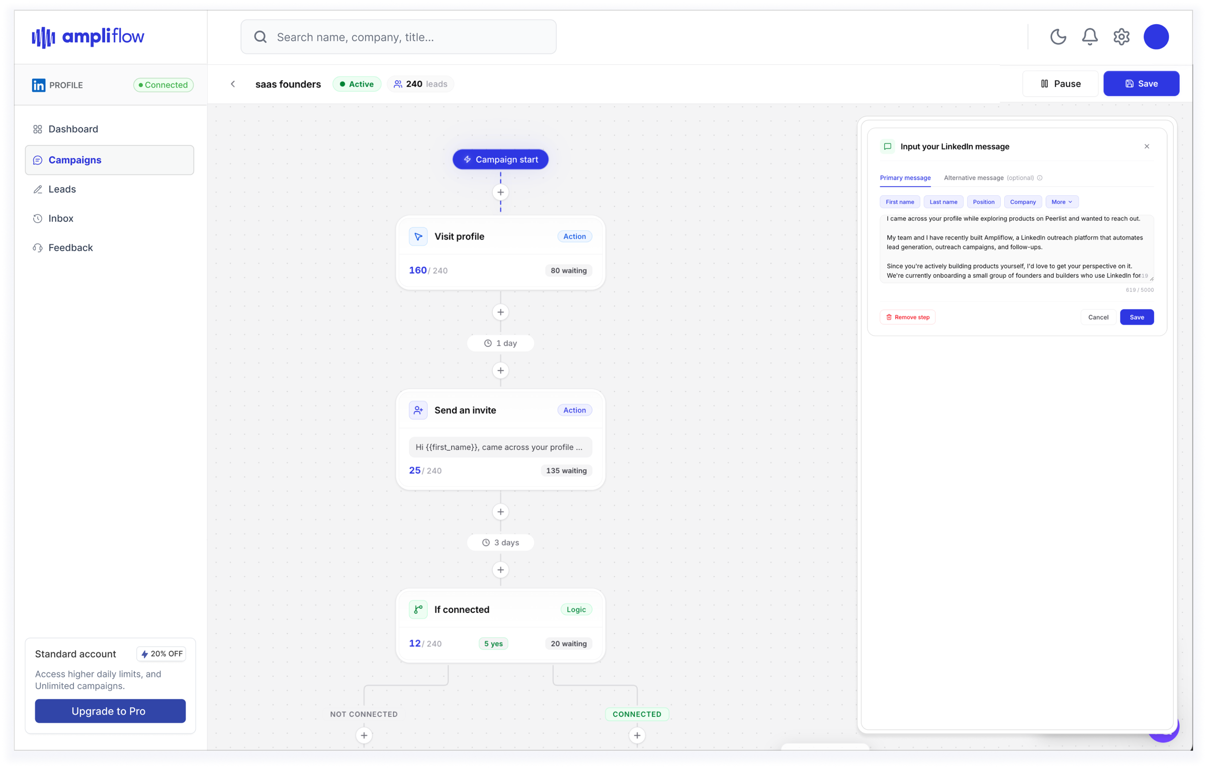Click the 20 waiting badge
Screen dimensions: 1207x769
tap(568, 644)
